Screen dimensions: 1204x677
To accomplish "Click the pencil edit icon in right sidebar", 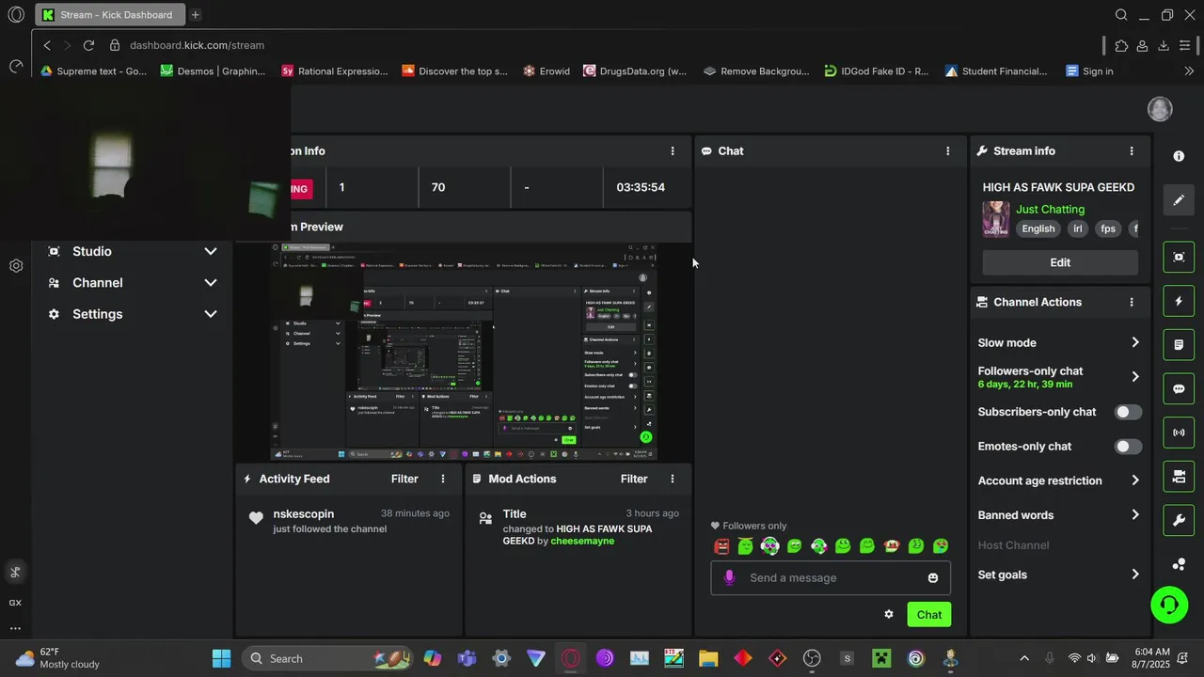I will click(x=1179, y=200).
